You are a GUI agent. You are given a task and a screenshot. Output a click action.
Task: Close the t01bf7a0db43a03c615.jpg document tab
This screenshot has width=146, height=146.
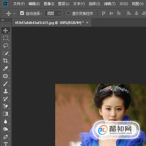(87, 23)
